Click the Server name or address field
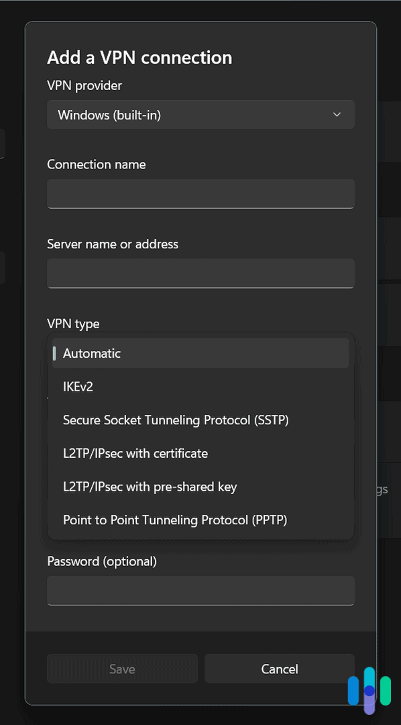Viewport: 401px width, 725px height. [200, 273]
